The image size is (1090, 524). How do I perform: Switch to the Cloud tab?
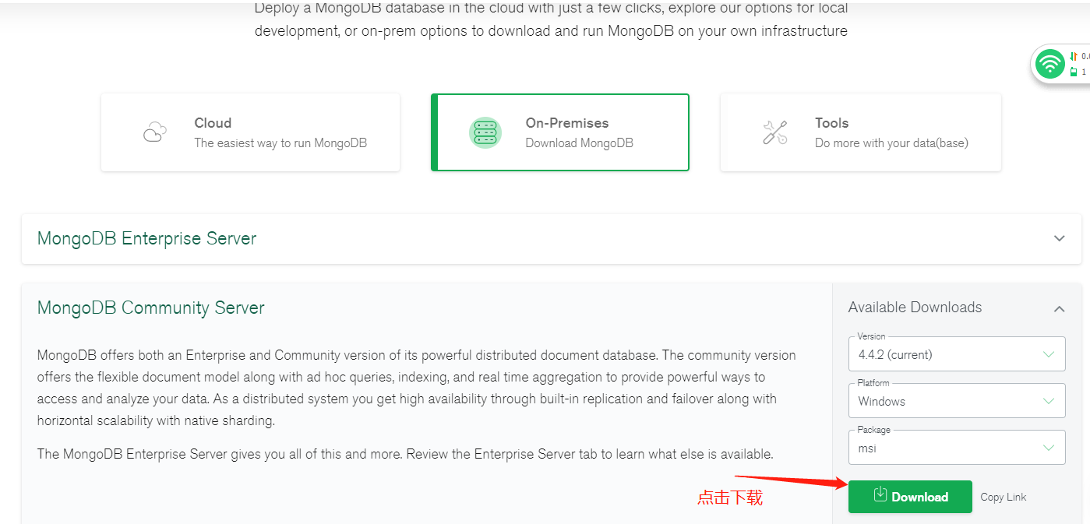pyautogui.click(x=250, y=132)
